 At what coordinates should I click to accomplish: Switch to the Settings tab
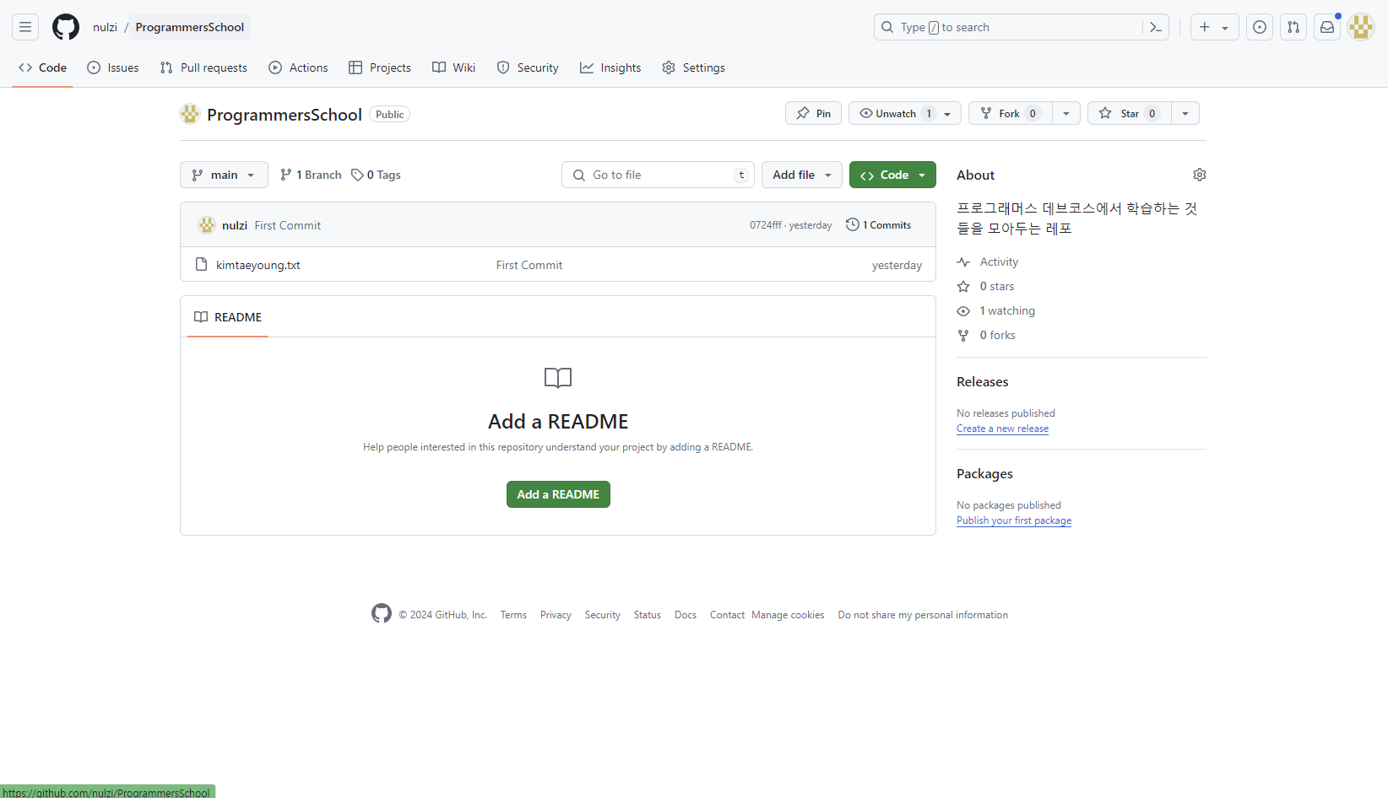point(693,67)
